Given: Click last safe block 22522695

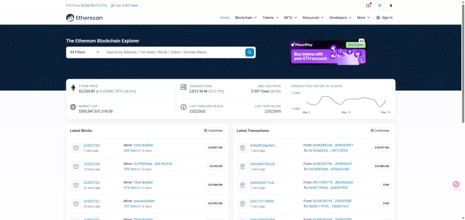Looking at the screenshot, I should click(273, 111).
